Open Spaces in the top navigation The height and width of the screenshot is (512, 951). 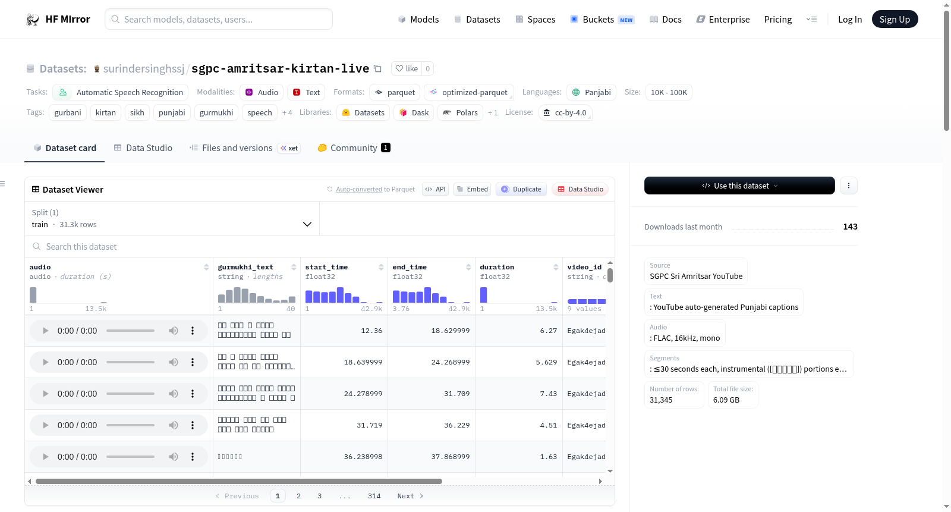tap(535, 19)
